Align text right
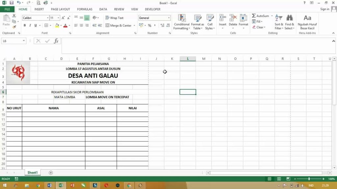 coord(87,25)
